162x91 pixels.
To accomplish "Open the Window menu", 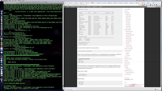I will 19,1.
